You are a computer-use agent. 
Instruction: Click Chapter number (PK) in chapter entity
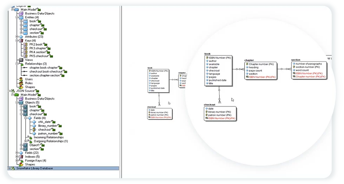coord(261,64)
